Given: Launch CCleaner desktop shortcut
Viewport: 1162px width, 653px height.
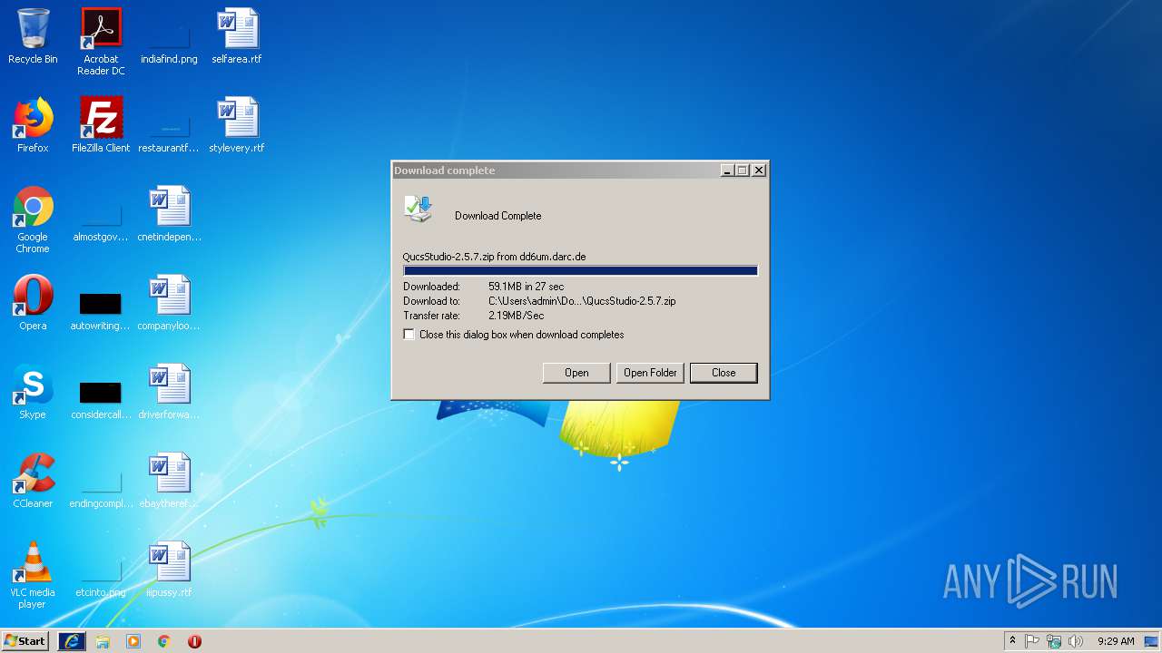Looking at the screenshot, I should (x=33, y=481).
